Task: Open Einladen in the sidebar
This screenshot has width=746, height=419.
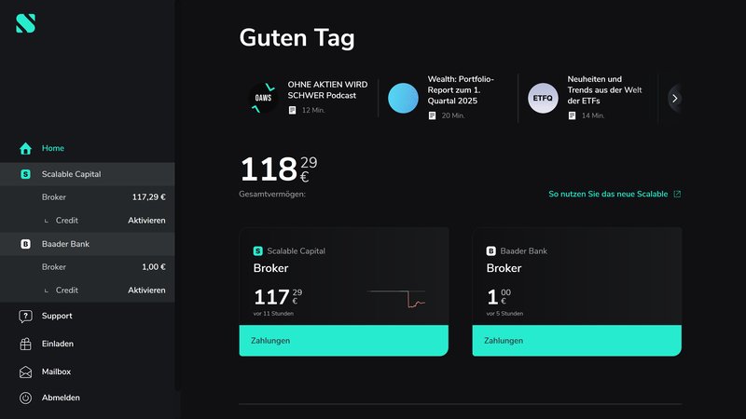Action: click(58, 344)
